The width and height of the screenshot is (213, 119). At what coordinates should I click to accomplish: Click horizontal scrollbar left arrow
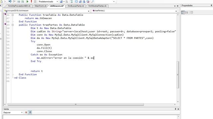pos(5,104)
